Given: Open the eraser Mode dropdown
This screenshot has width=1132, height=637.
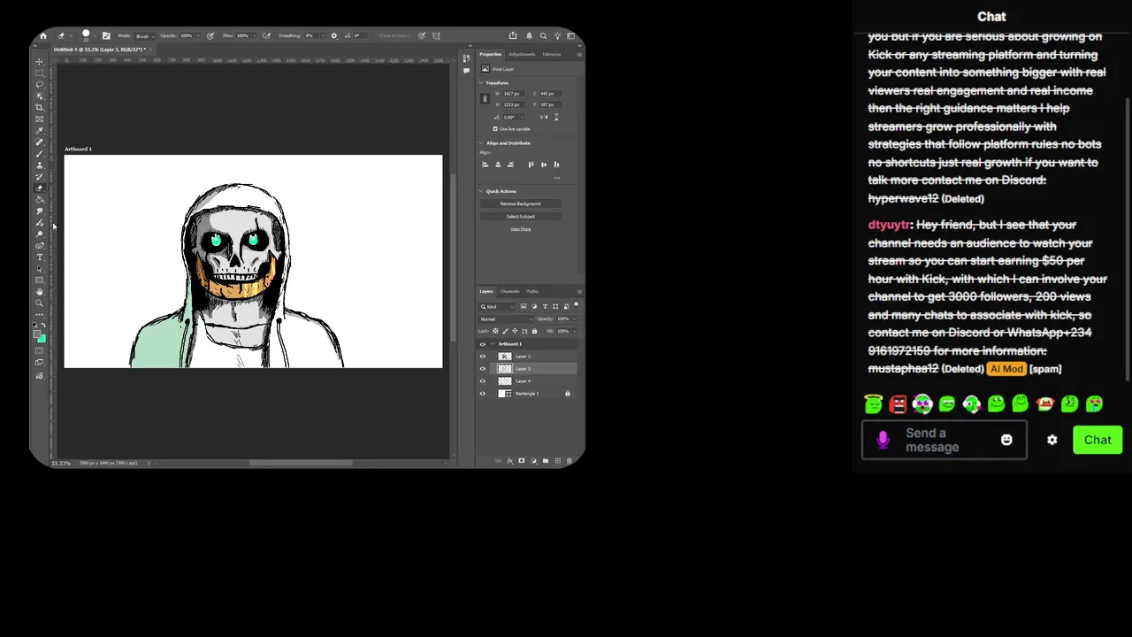Looking at the screenshot, I should point(145,36).
